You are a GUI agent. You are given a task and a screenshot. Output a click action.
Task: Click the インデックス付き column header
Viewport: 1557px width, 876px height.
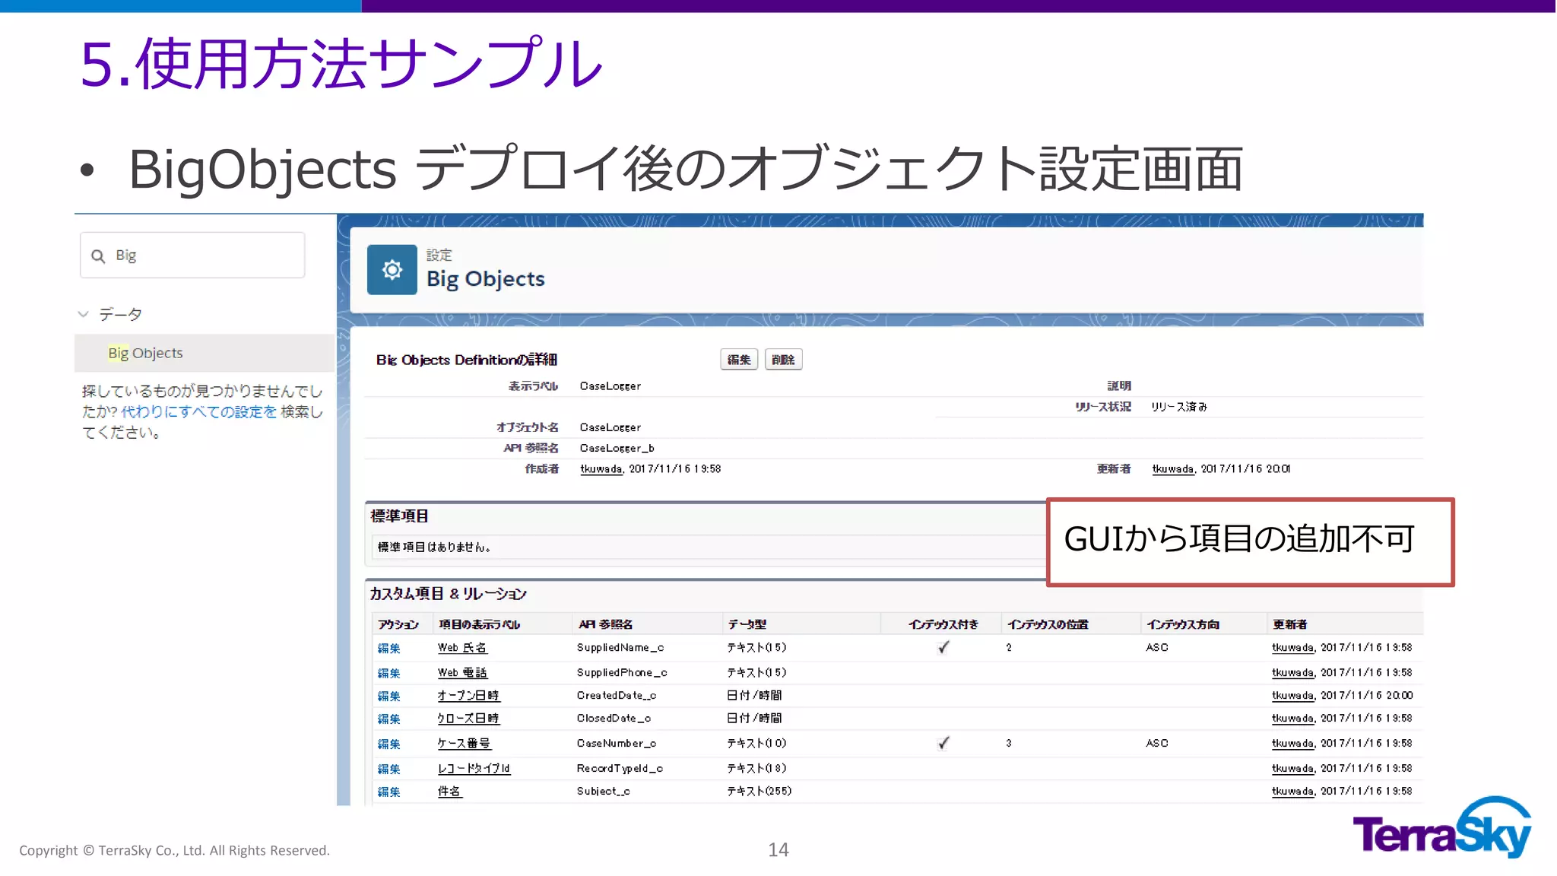943,624
